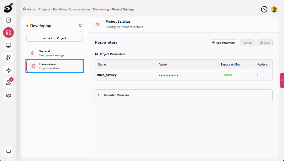Open the user avatar profile menu
Screen dimensions: 284x161
coord(274,9)
